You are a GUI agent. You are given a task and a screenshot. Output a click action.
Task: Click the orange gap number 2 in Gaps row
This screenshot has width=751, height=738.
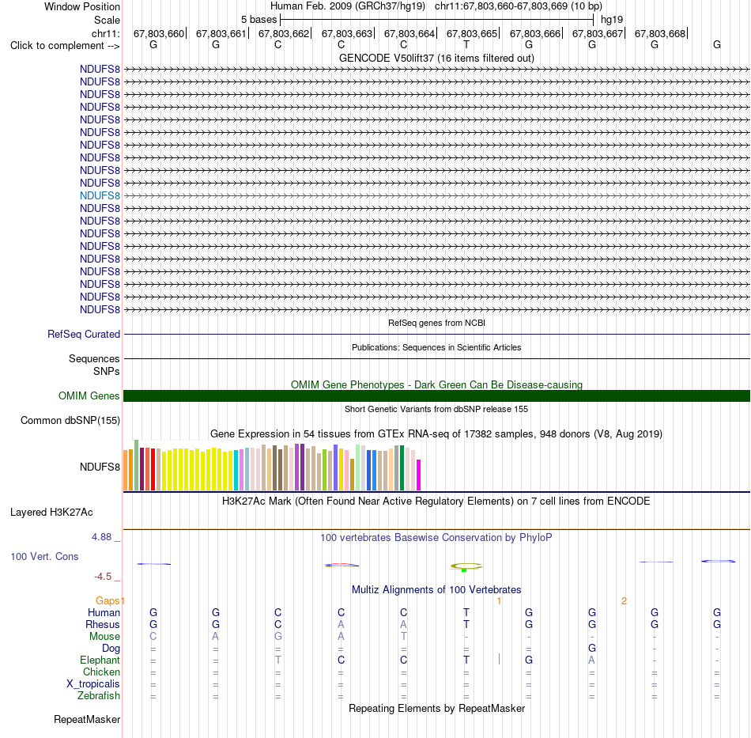(x=624, y=601)
